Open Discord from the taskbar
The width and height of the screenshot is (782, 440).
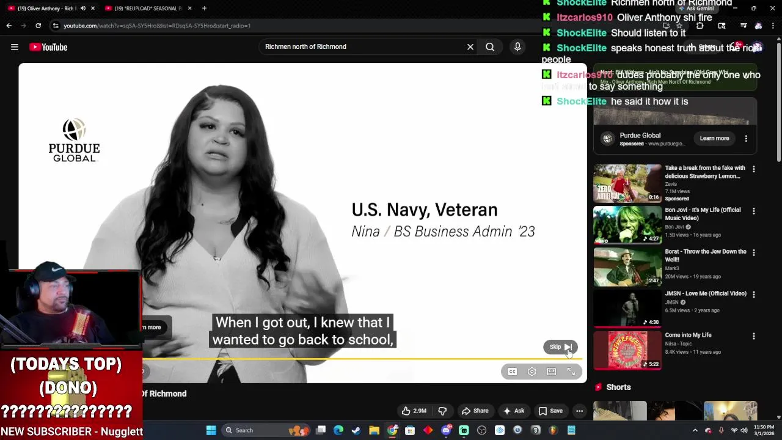[x=446, y=430]
